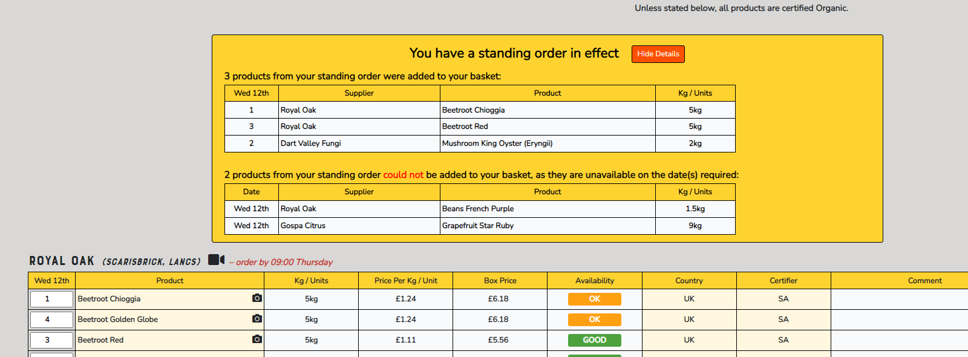Image resolution: width=968 pixels, height=357 pixels.
Task: Select 'order by 09:00 Thursday' text
Action: (x=284, y=262)
